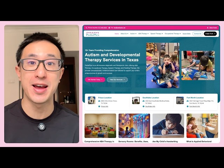Call the phone inquiries number link
Image resolution: width=224 pixels, height=168 pixels.
click(103, 28)
